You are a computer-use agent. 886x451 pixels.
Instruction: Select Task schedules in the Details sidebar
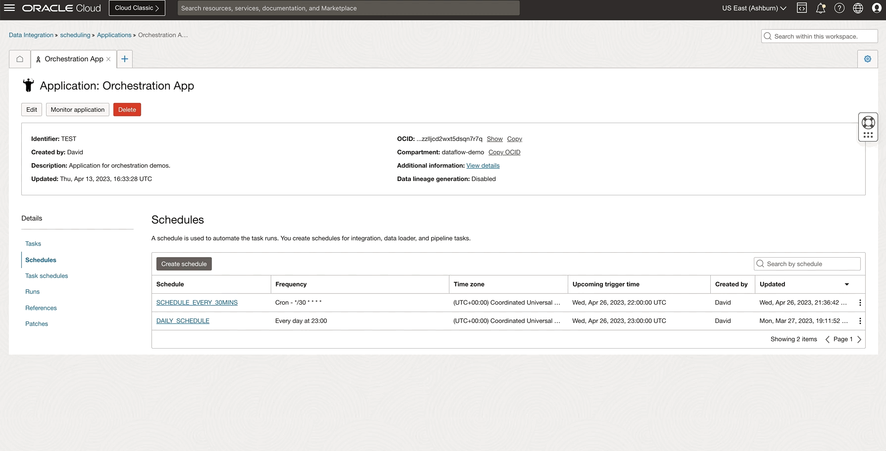[x=46, y=275]
